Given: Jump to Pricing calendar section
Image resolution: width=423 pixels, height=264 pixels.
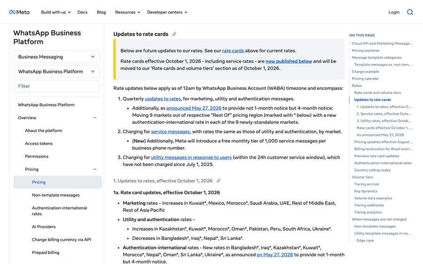Looking at the screenshot, I should [365, 79].
